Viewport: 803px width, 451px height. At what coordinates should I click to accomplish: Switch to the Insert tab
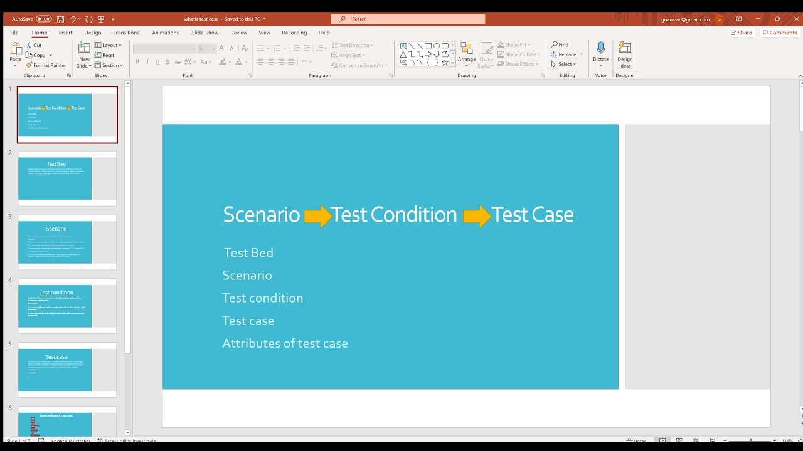pyautogui.click(x=66, y=33)
